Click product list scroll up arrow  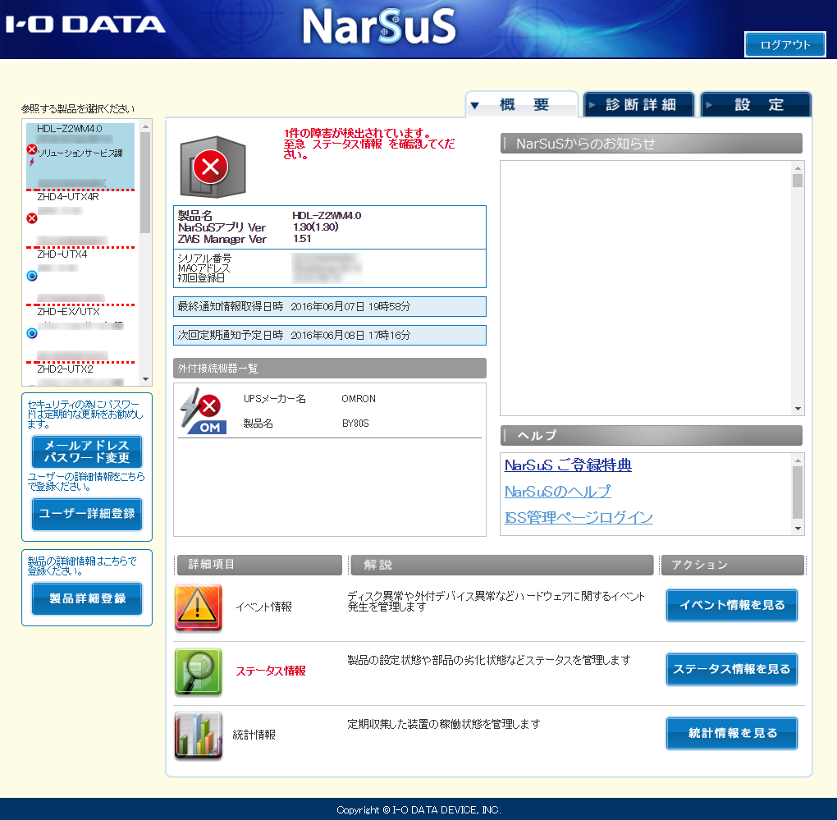[x=145, y=126]
